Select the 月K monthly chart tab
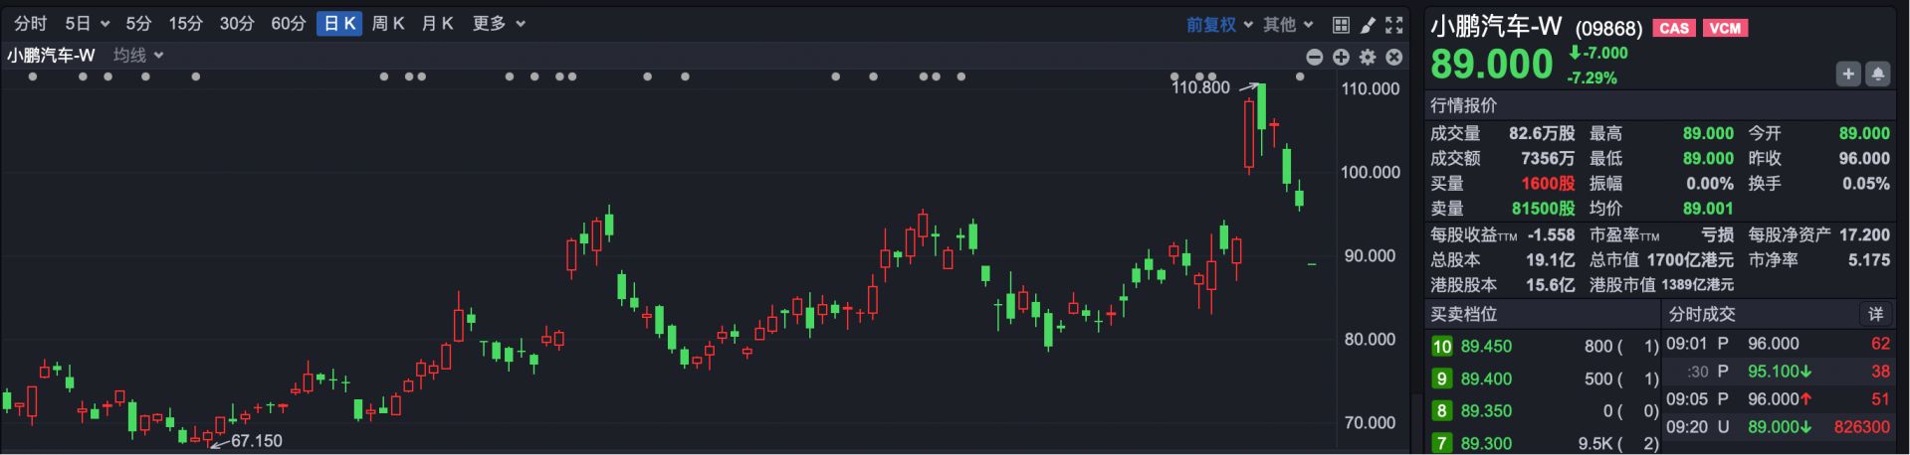The height and width of the screenshot is (455, 1910). pos(437,24)
